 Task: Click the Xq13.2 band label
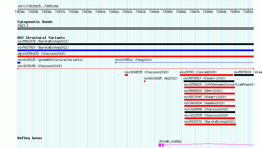pyautogui.click(x=23, y=25)
